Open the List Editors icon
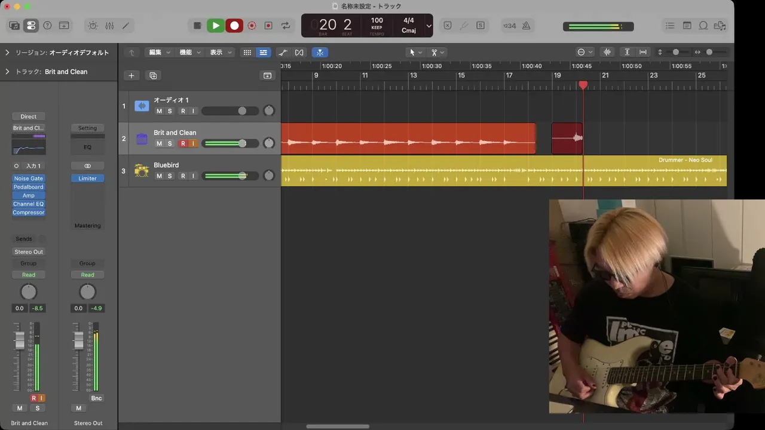This screenshot has height=430, width=765. click(670, 26)
